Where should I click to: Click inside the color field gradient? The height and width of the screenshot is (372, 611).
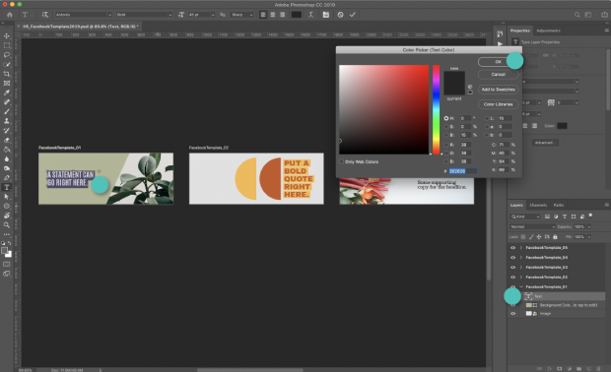383,109
